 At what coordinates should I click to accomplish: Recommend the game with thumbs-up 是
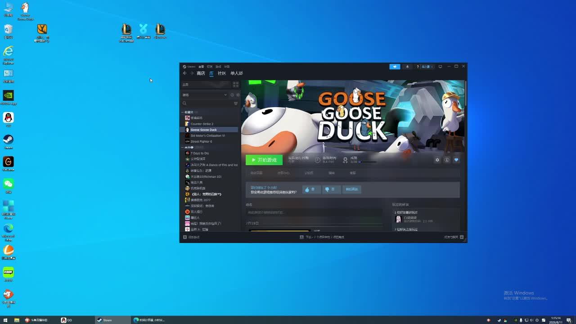(311, 189)
